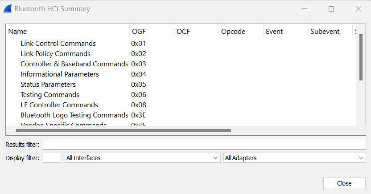This screenshot has height=194, width=371.
Task: Click the horizontal scrollbar thumb
Action: pos(123,131)
